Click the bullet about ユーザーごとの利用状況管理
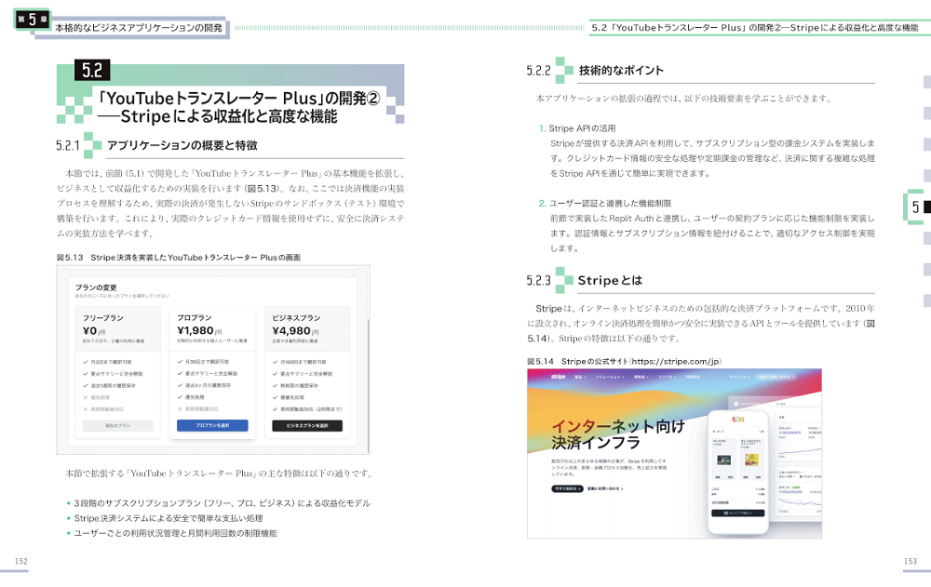Viewport: 931px width, 587px height. [x=172, y=533]
